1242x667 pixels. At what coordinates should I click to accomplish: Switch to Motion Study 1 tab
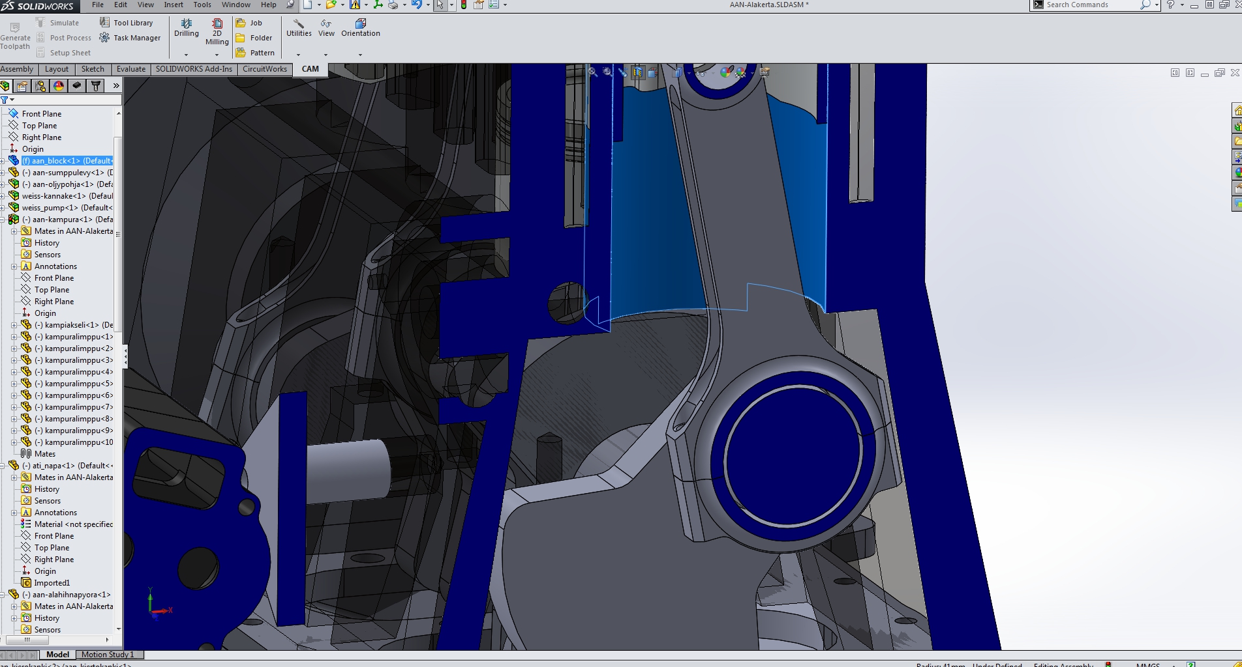click(x=108, y=655)
